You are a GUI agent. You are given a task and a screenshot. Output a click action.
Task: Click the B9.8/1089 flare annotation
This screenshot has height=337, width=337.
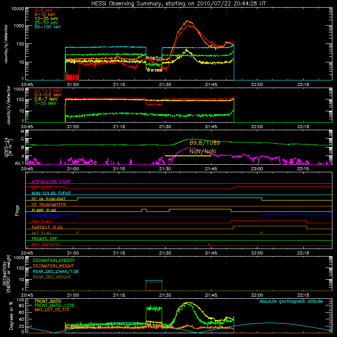pos(205,143)
